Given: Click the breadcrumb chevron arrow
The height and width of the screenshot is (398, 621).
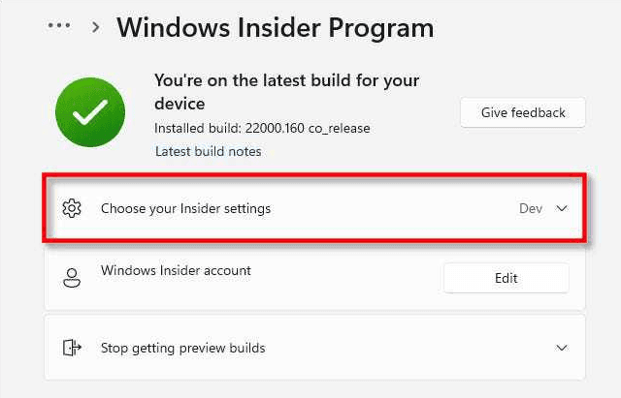Looking at the screenshot, I should (95, 27).
